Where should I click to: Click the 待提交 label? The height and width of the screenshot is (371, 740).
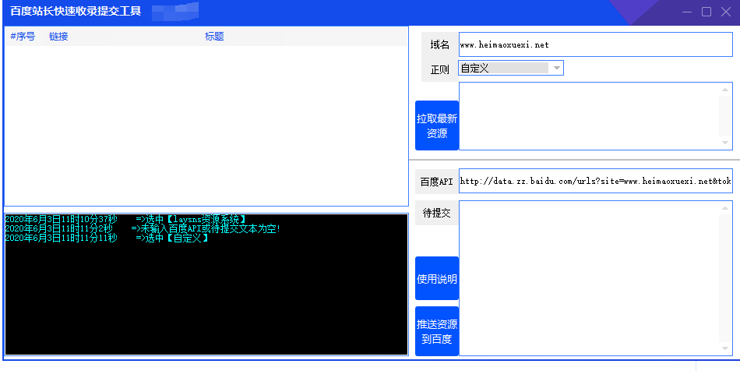436,213
